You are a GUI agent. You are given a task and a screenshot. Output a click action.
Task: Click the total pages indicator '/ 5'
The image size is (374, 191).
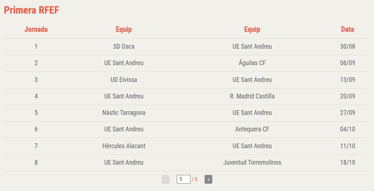[195, 179]
